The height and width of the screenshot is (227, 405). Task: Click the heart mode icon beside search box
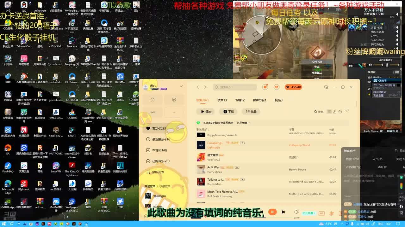click(x=276, y=87)
